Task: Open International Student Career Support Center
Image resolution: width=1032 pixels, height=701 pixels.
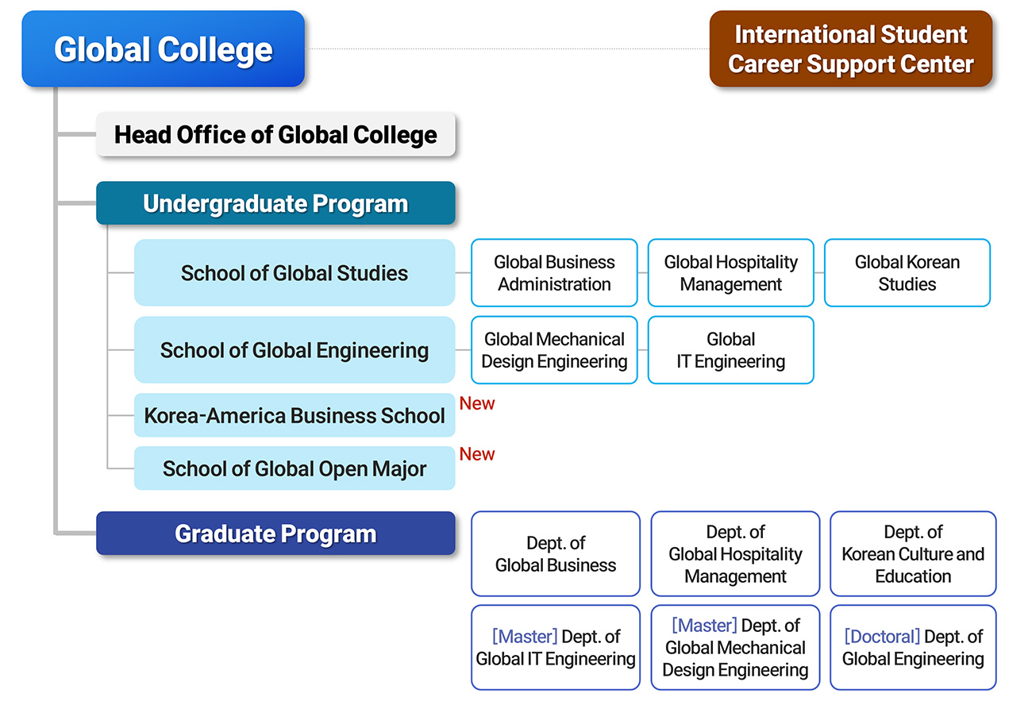Action: 850,49
